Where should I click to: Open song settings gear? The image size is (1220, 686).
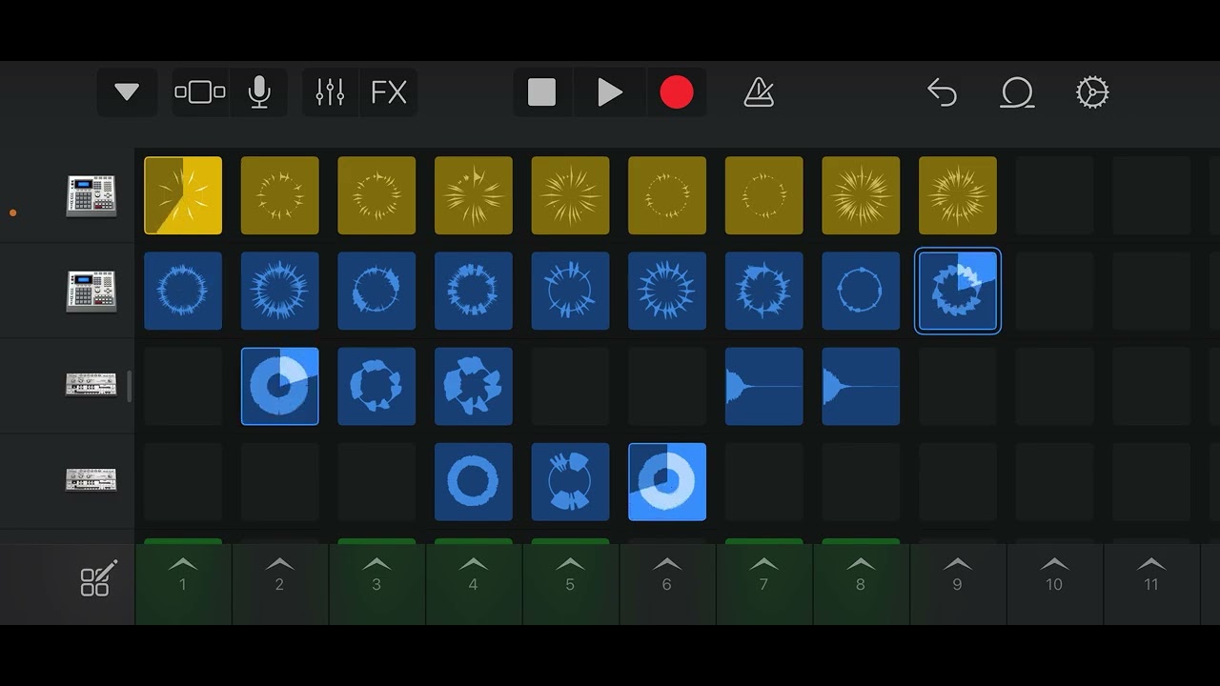(x=1092, y=92)
